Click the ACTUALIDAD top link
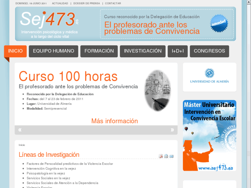The image size is (251, 188). click(60, 3)
